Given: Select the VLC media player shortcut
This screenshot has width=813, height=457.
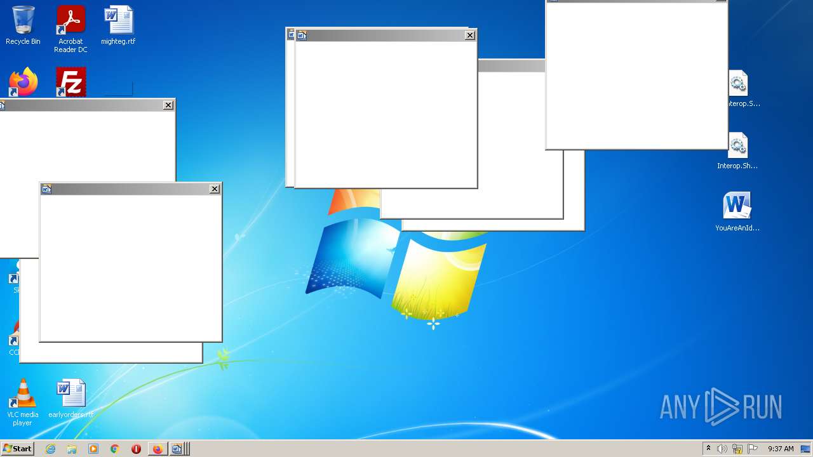Looking at the screenshot, I should (23, 402).
